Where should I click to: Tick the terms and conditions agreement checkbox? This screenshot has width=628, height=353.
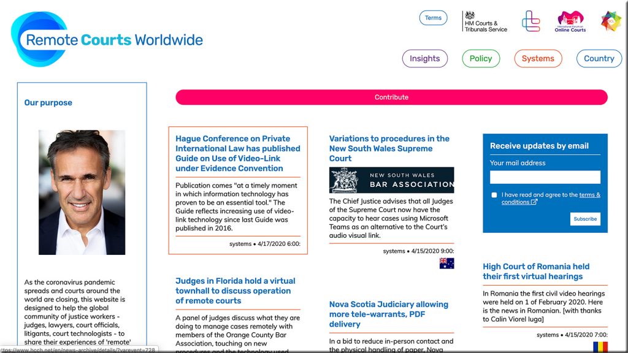pyautogui.click(x=494, y=195)
